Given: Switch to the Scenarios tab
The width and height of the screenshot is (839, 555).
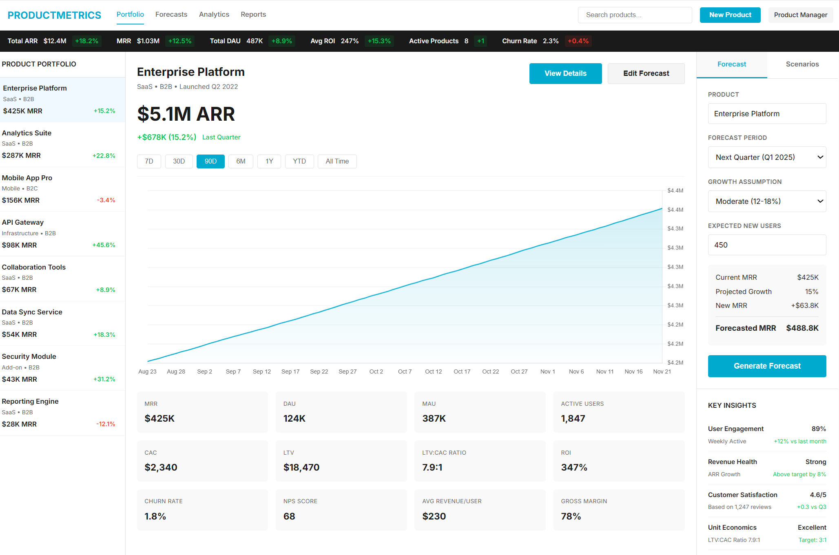Looking at the screenshot, I should 802,64.
